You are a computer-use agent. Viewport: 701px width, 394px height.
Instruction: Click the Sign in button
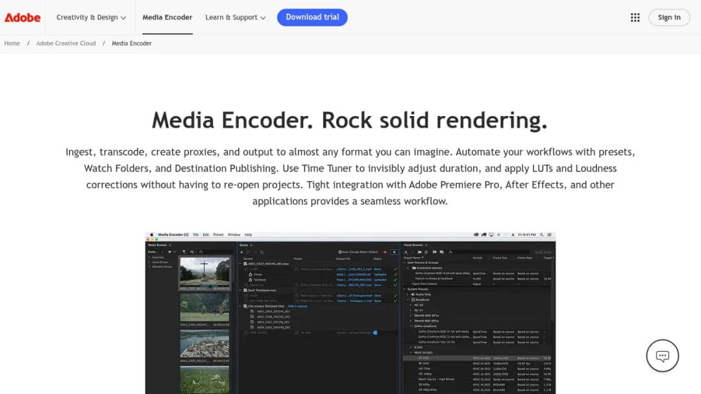click(x=669, y=17)
